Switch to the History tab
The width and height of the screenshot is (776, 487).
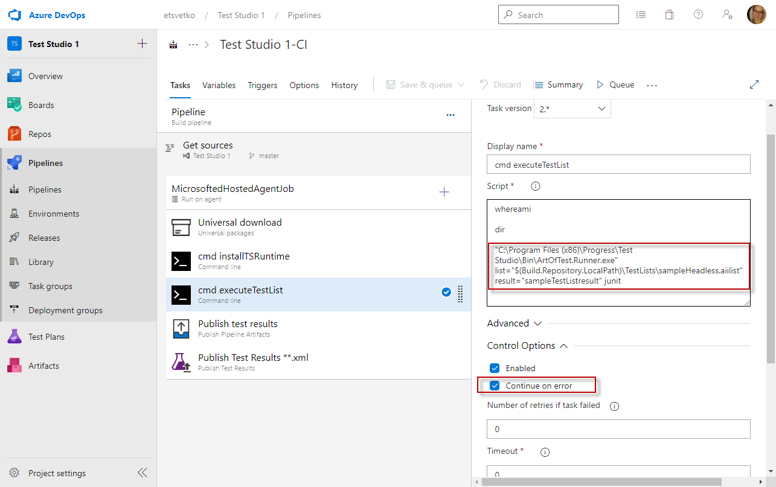tap(344, 85)
